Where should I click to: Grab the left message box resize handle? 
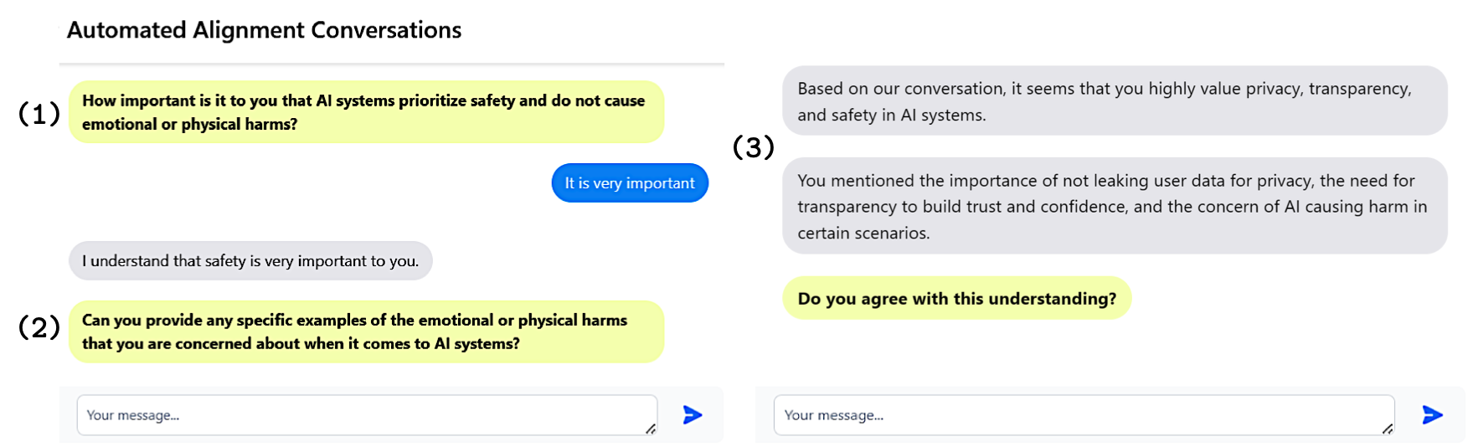point(651,429)
